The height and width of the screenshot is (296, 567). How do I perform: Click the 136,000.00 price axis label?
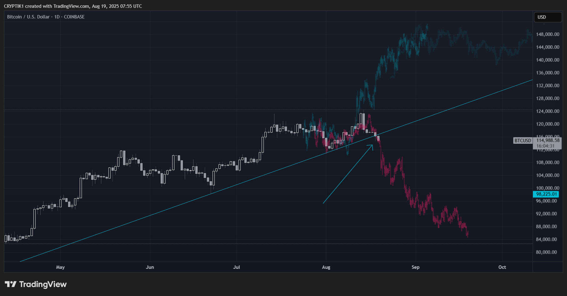tap(548, 73)
